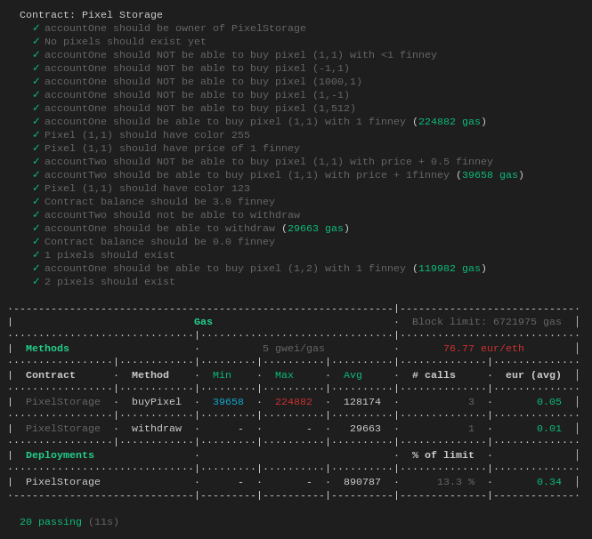Click the '224882 gas' value in test list

[450, 122]
